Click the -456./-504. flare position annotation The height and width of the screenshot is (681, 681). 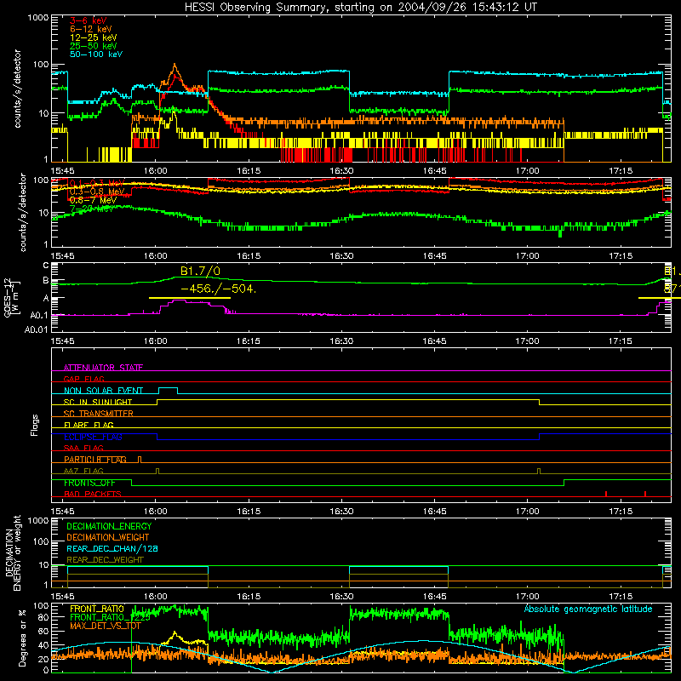click(218, 289)
